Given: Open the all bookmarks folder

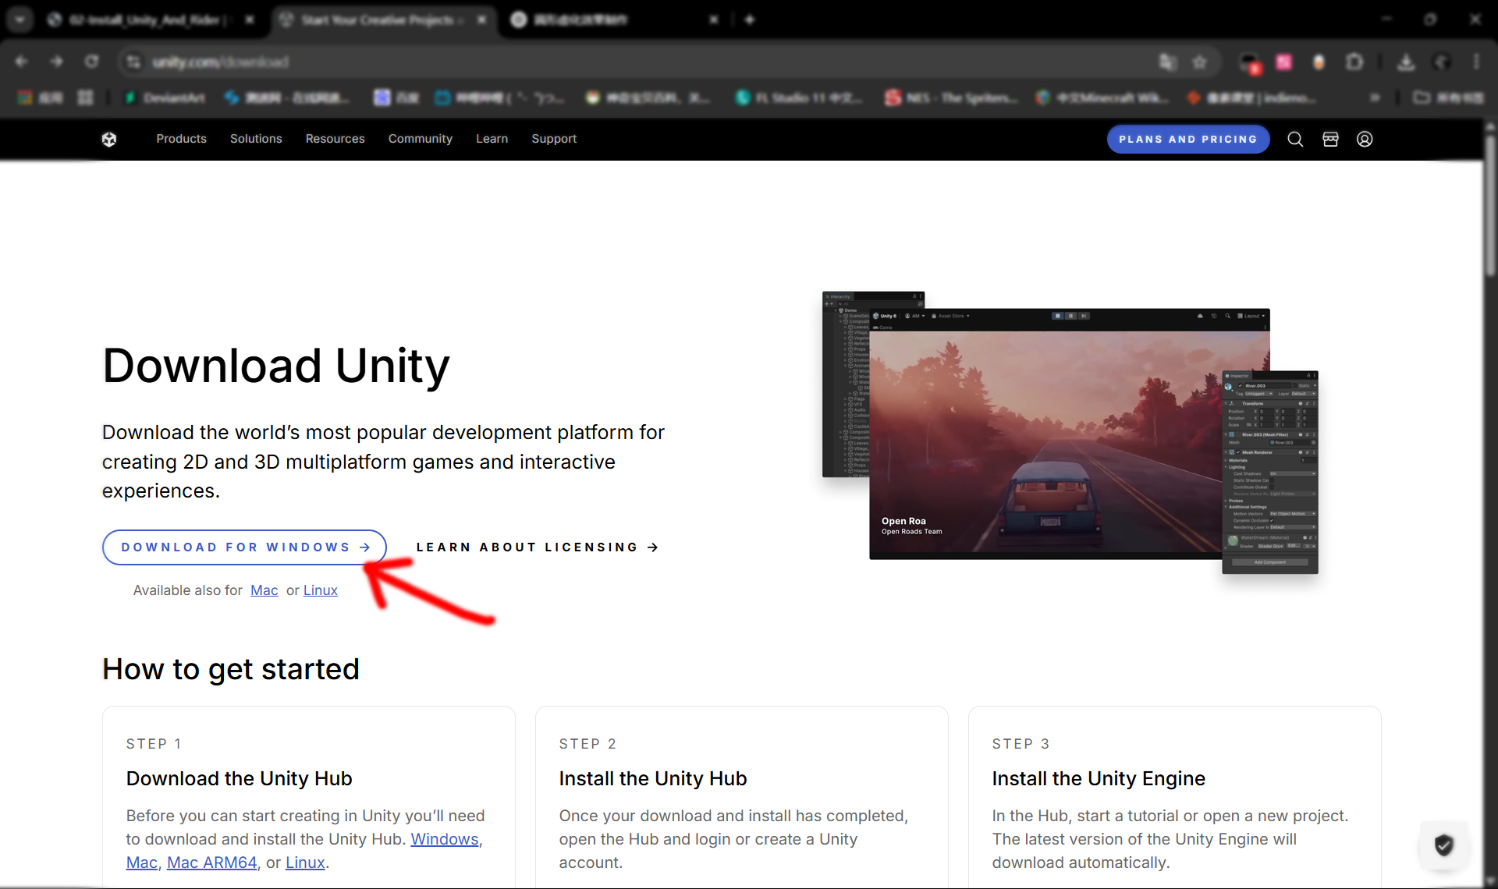Looking at the screenshot, I should pyautogui.click(x=1449, y=97).
